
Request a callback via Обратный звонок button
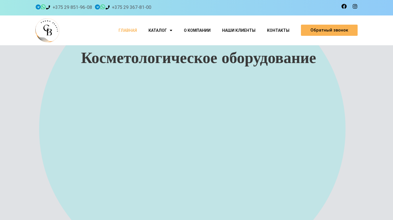click(329, 30)
